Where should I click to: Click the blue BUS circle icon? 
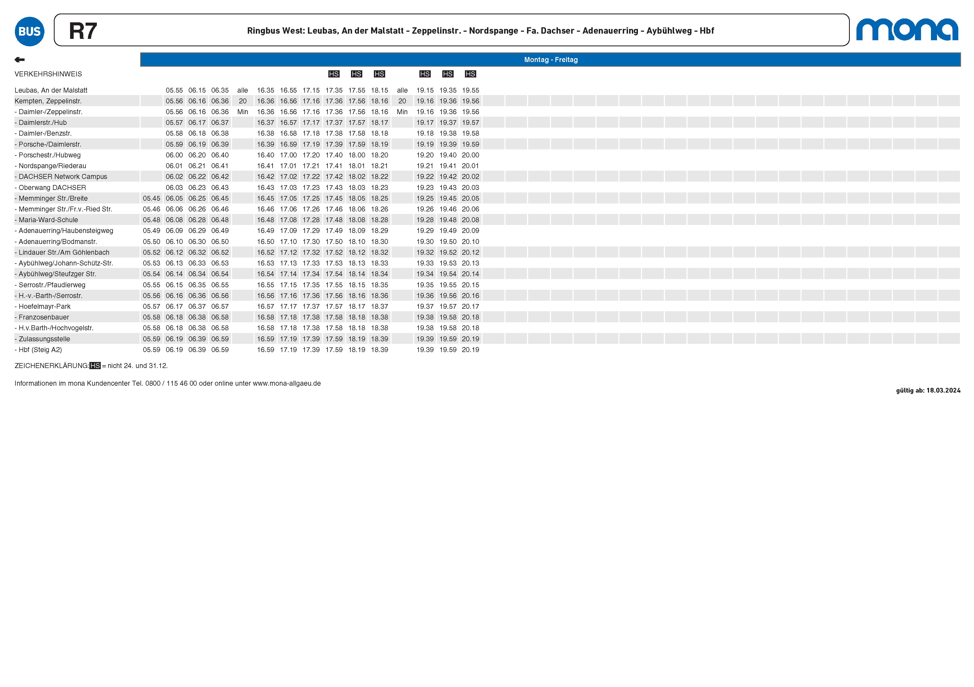pos(29,31)
